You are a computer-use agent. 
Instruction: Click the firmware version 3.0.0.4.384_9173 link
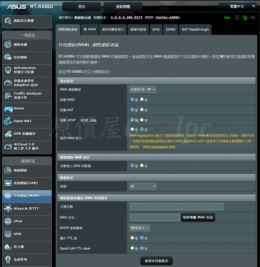tap(126, 17)
